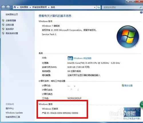Open 高级系统设置 from the sidebar

click(12, 33)
